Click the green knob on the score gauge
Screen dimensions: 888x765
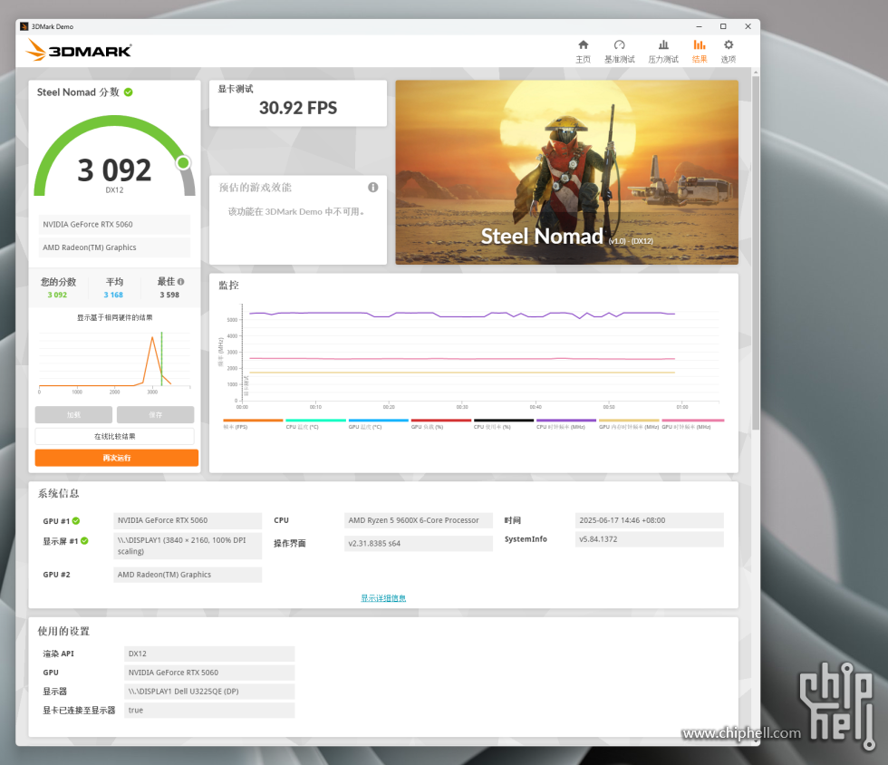183,163
